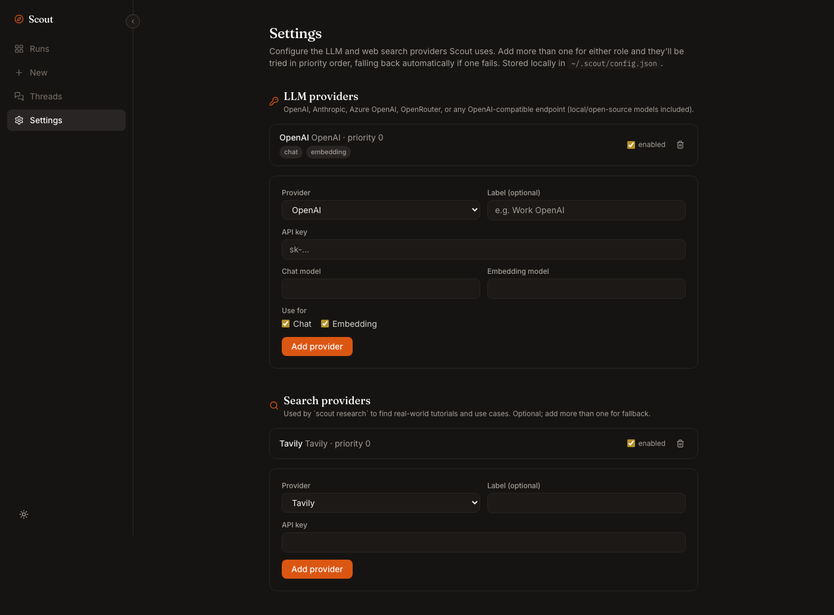Click the Scout compass logo icon

click(x=19, y=19)
